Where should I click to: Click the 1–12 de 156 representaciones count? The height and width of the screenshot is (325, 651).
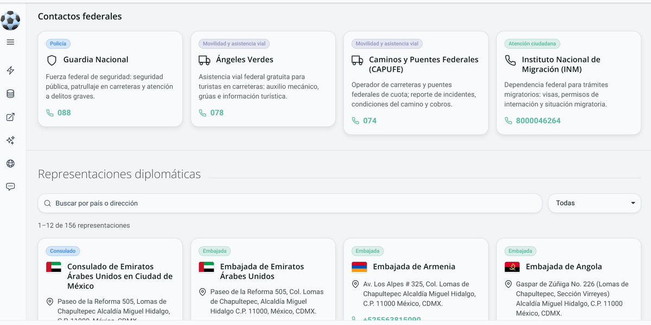coord(84,225)
